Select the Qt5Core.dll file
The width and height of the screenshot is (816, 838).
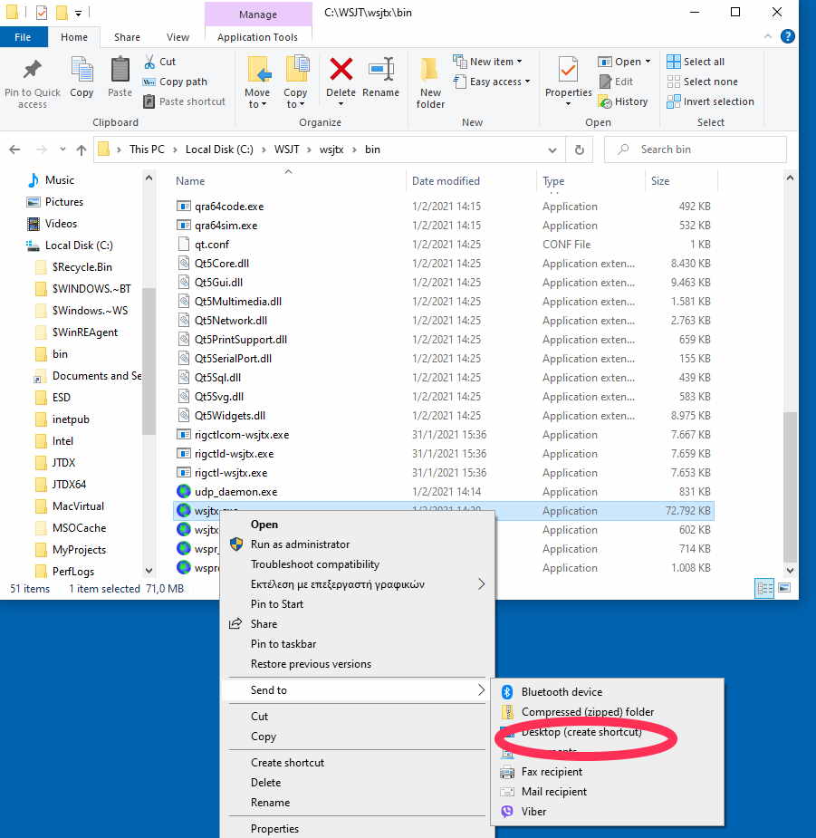click(221, 264)
